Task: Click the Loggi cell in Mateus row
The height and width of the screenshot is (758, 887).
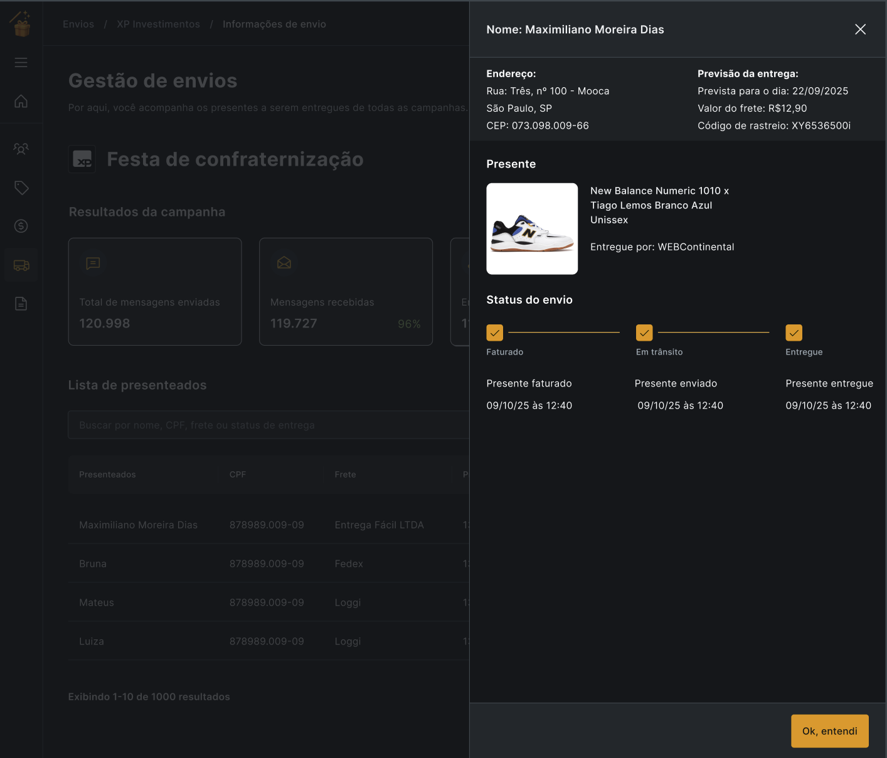Action: coord(348,602)
